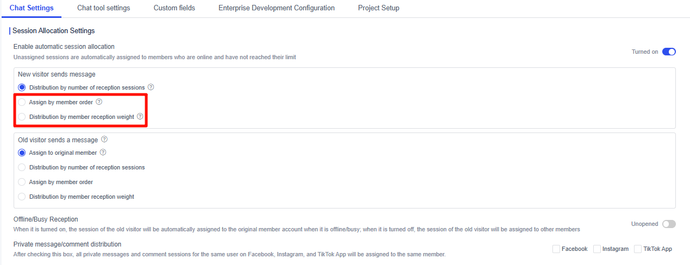Select old visitor 'Distribution by member reception weight' radio
Viewport: 690px width, 265px height.
click(x=22, y=197)
